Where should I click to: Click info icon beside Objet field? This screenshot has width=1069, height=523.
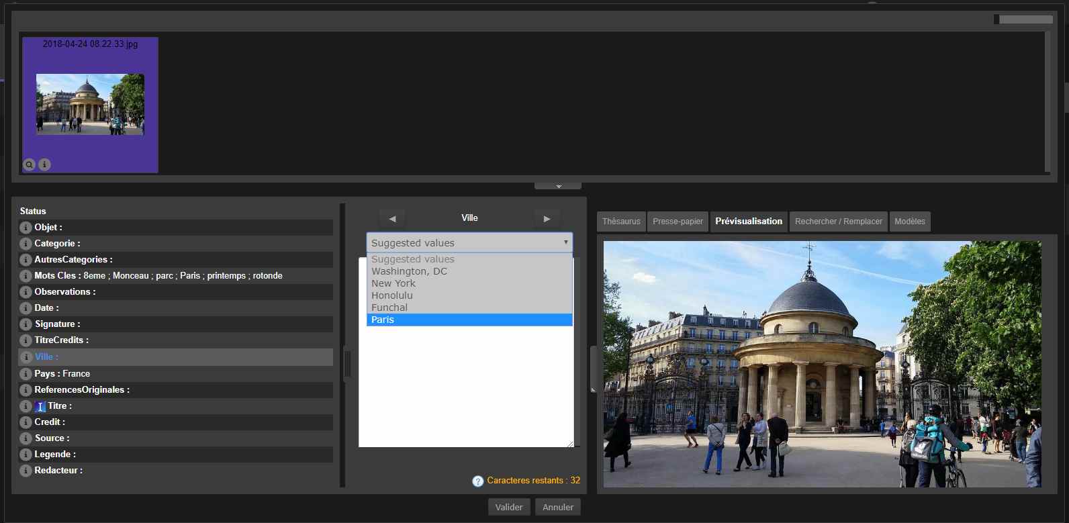(26, 228)
